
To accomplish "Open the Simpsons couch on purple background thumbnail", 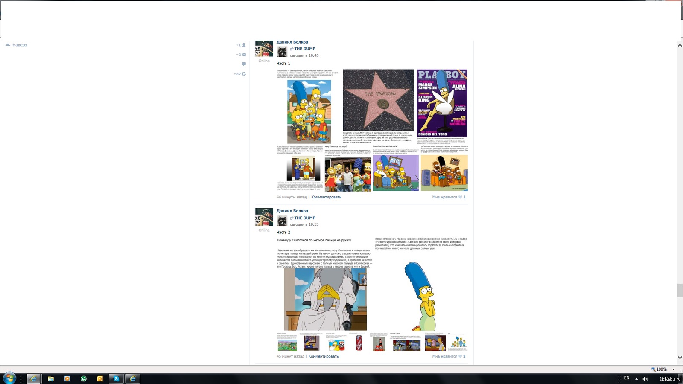I will click(x=396, y=173).
